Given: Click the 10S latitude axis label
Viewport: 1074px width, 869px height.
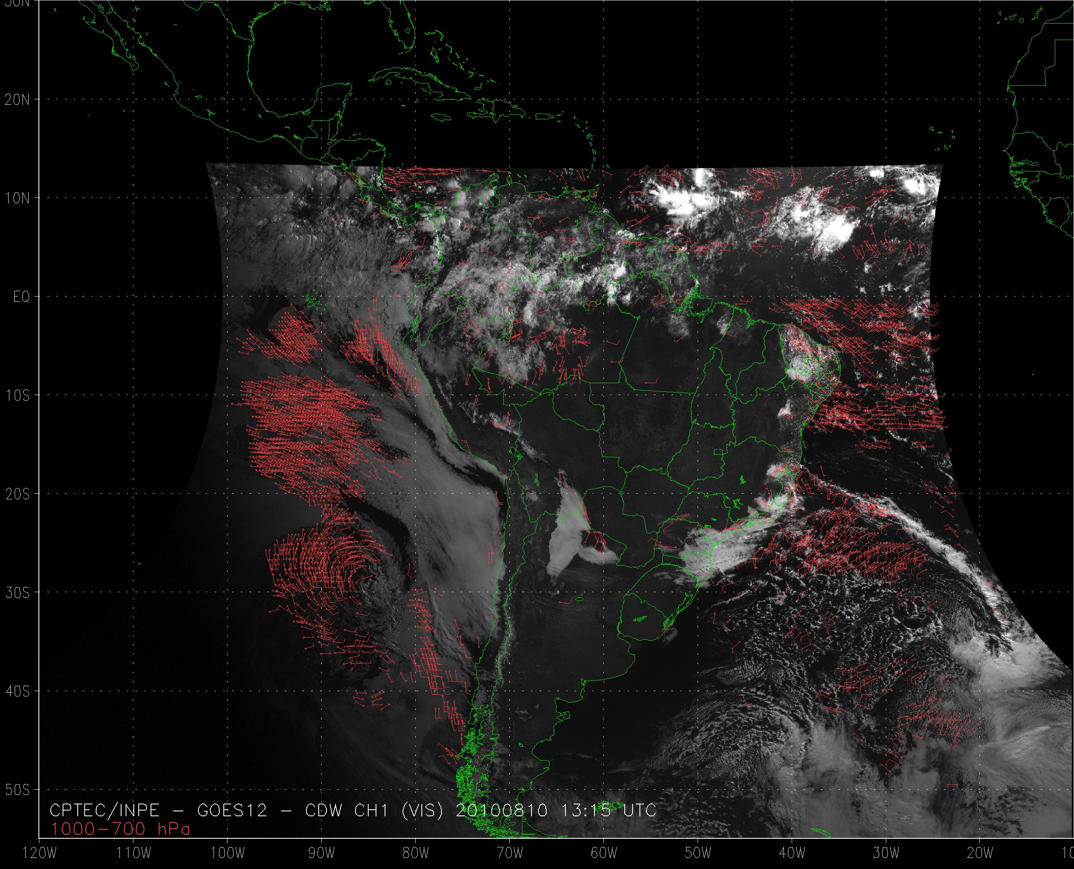Looking at the screenshot, I should point(17,395).
